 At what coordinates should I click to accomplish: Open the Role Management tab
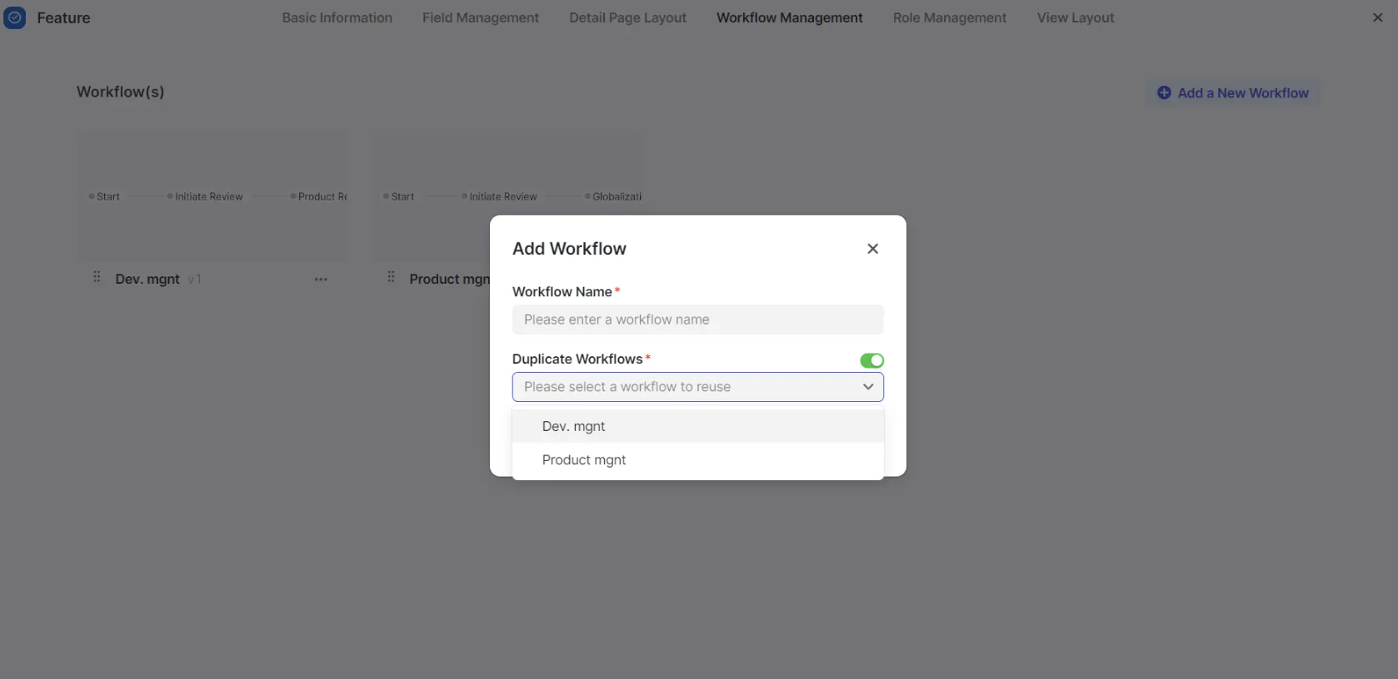coord(949,17)
